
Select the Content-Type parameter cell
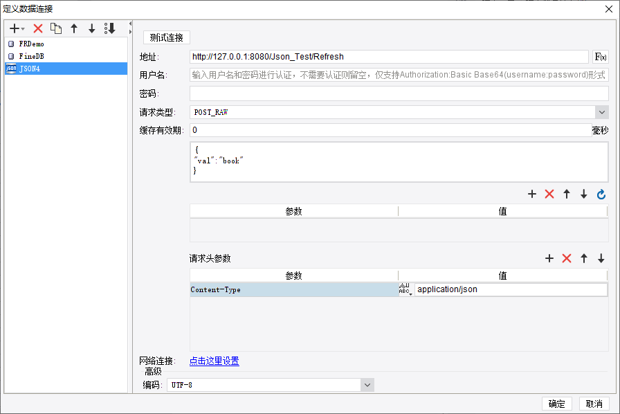294,289
